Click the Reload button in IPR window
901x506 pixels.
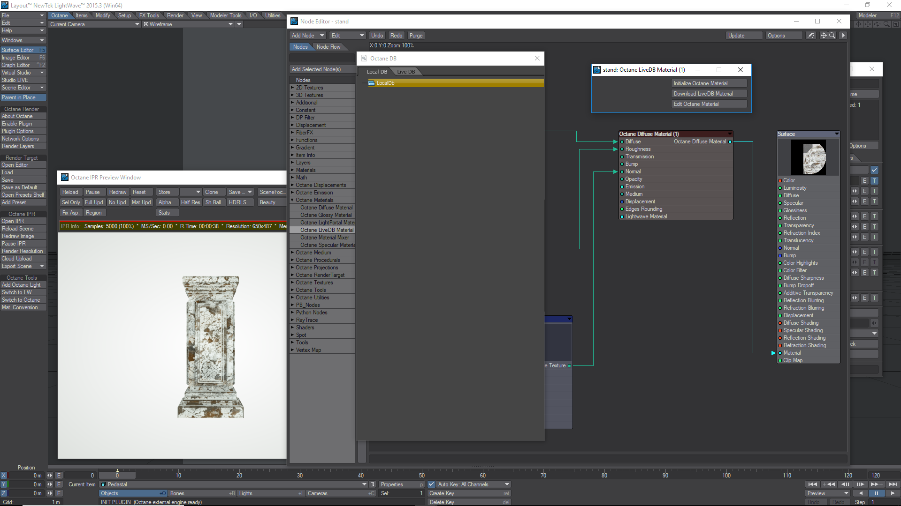[x=70, y=192]
